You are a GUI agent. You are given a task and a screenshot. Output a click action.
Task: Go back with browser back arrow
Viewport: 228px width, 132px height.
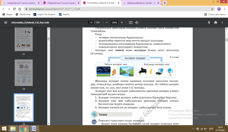coord(4,9)
